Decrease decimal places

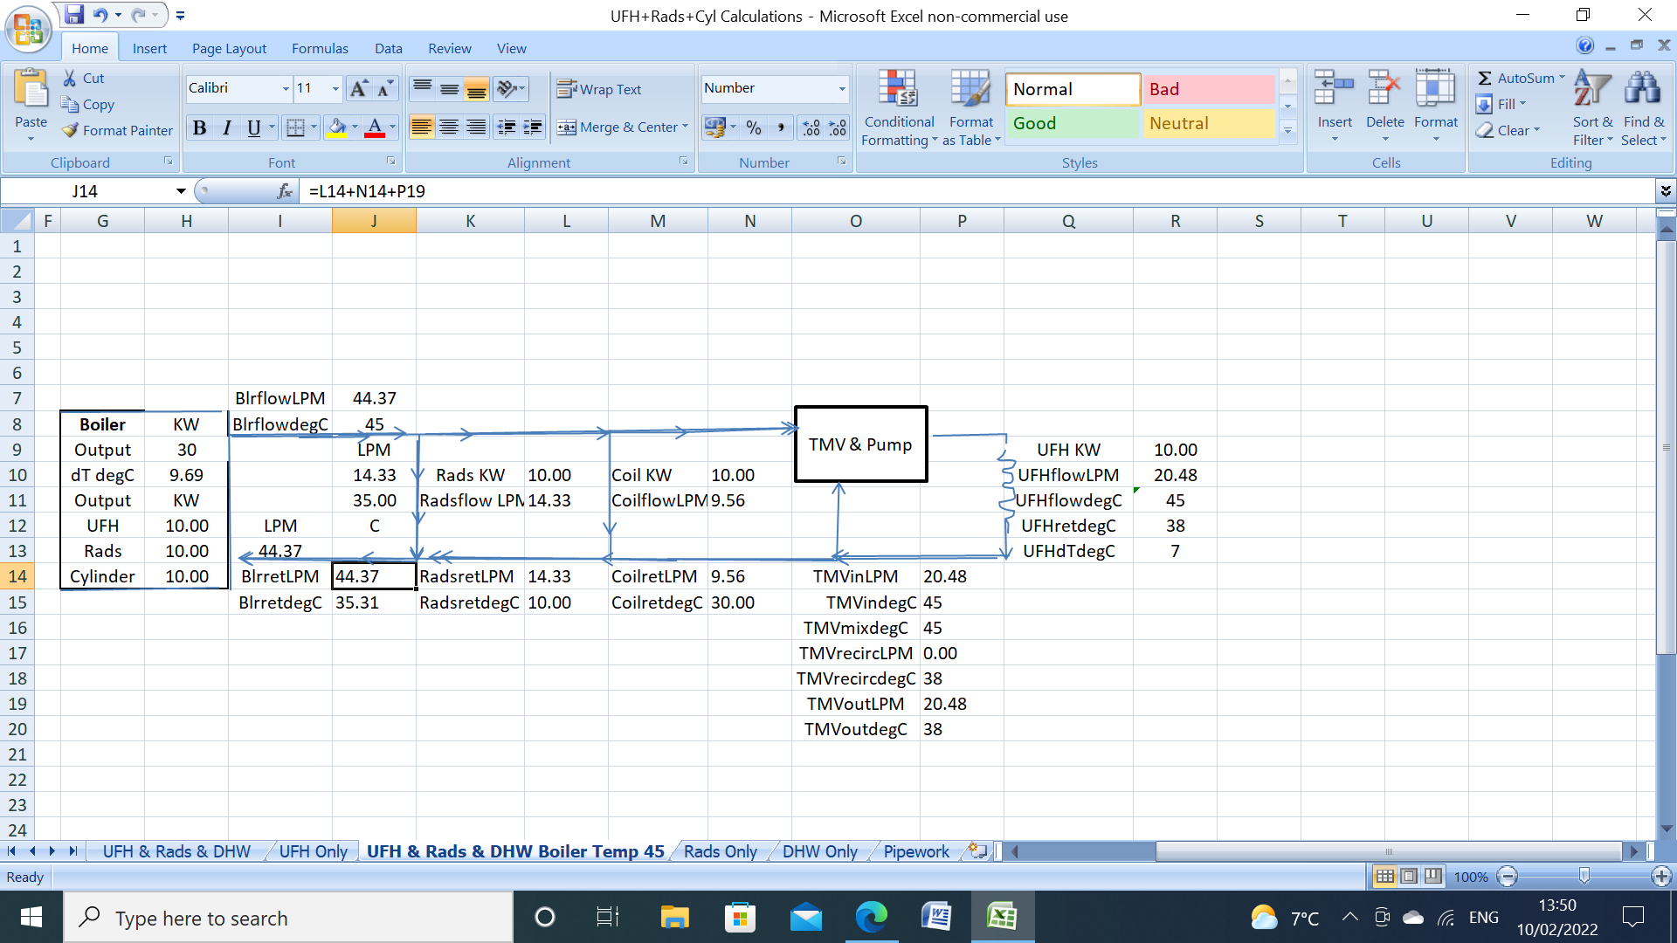[x=838, y=127]
